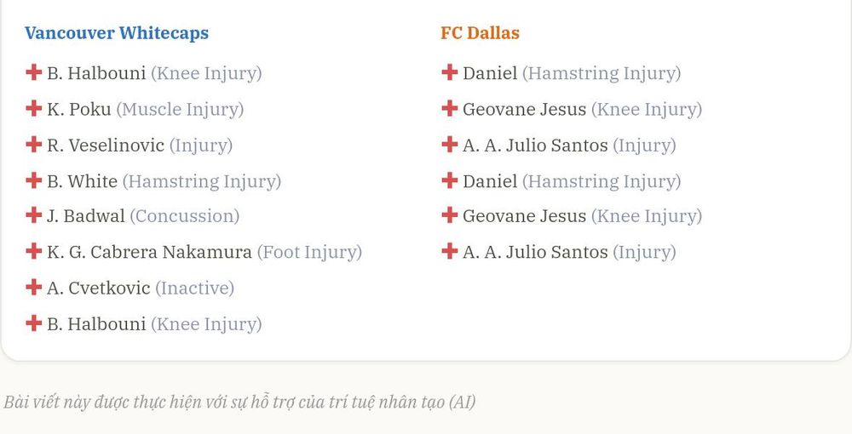Click the red cross icon beside K. Poku
The width and height of the screenshot is (852, 434).
click(x=34, y=109)
